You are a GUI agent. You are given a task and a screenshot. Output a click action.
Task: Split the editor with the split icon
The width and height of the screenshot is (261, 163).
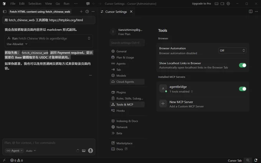click(251, 12)
